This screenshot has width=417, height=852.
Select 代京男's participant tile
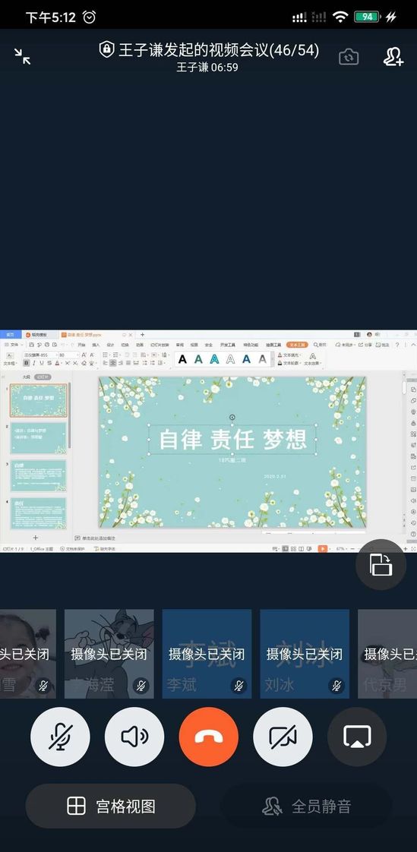pyautogui.click(x=387, y=654)
